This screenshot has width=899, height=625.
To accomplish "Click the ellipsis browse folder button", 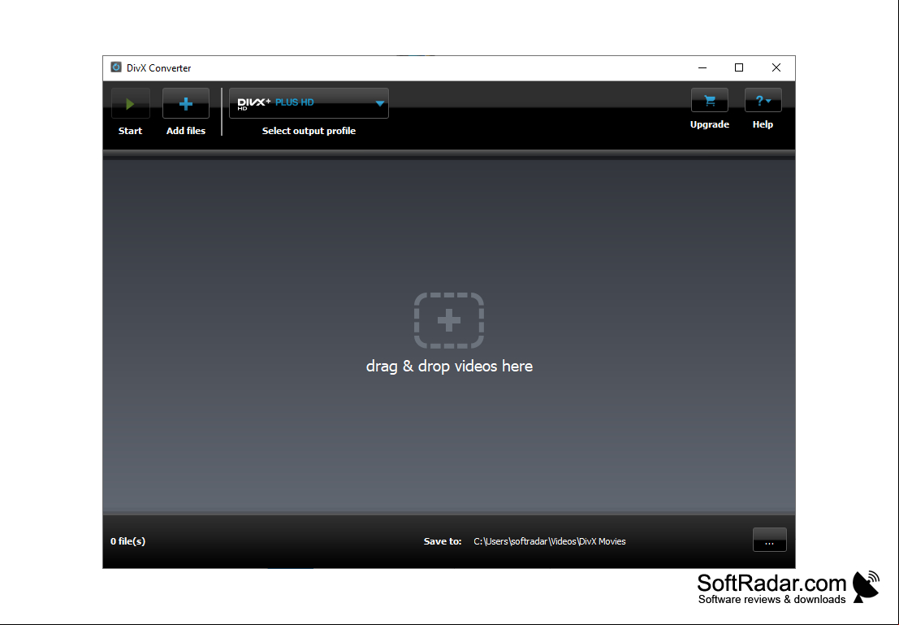I will click(x=769, y=540).
